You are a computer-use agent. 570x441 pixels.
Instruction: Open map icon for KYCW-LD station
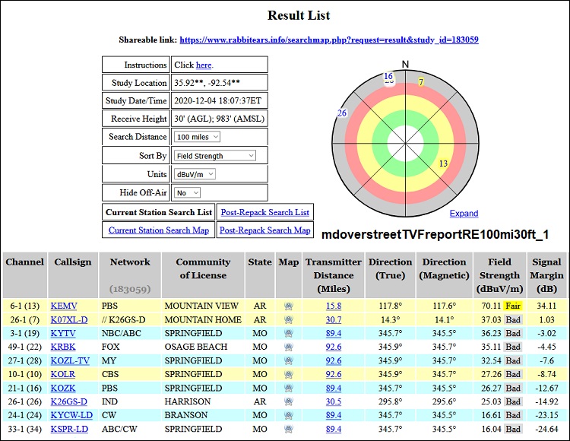[288, 416]
